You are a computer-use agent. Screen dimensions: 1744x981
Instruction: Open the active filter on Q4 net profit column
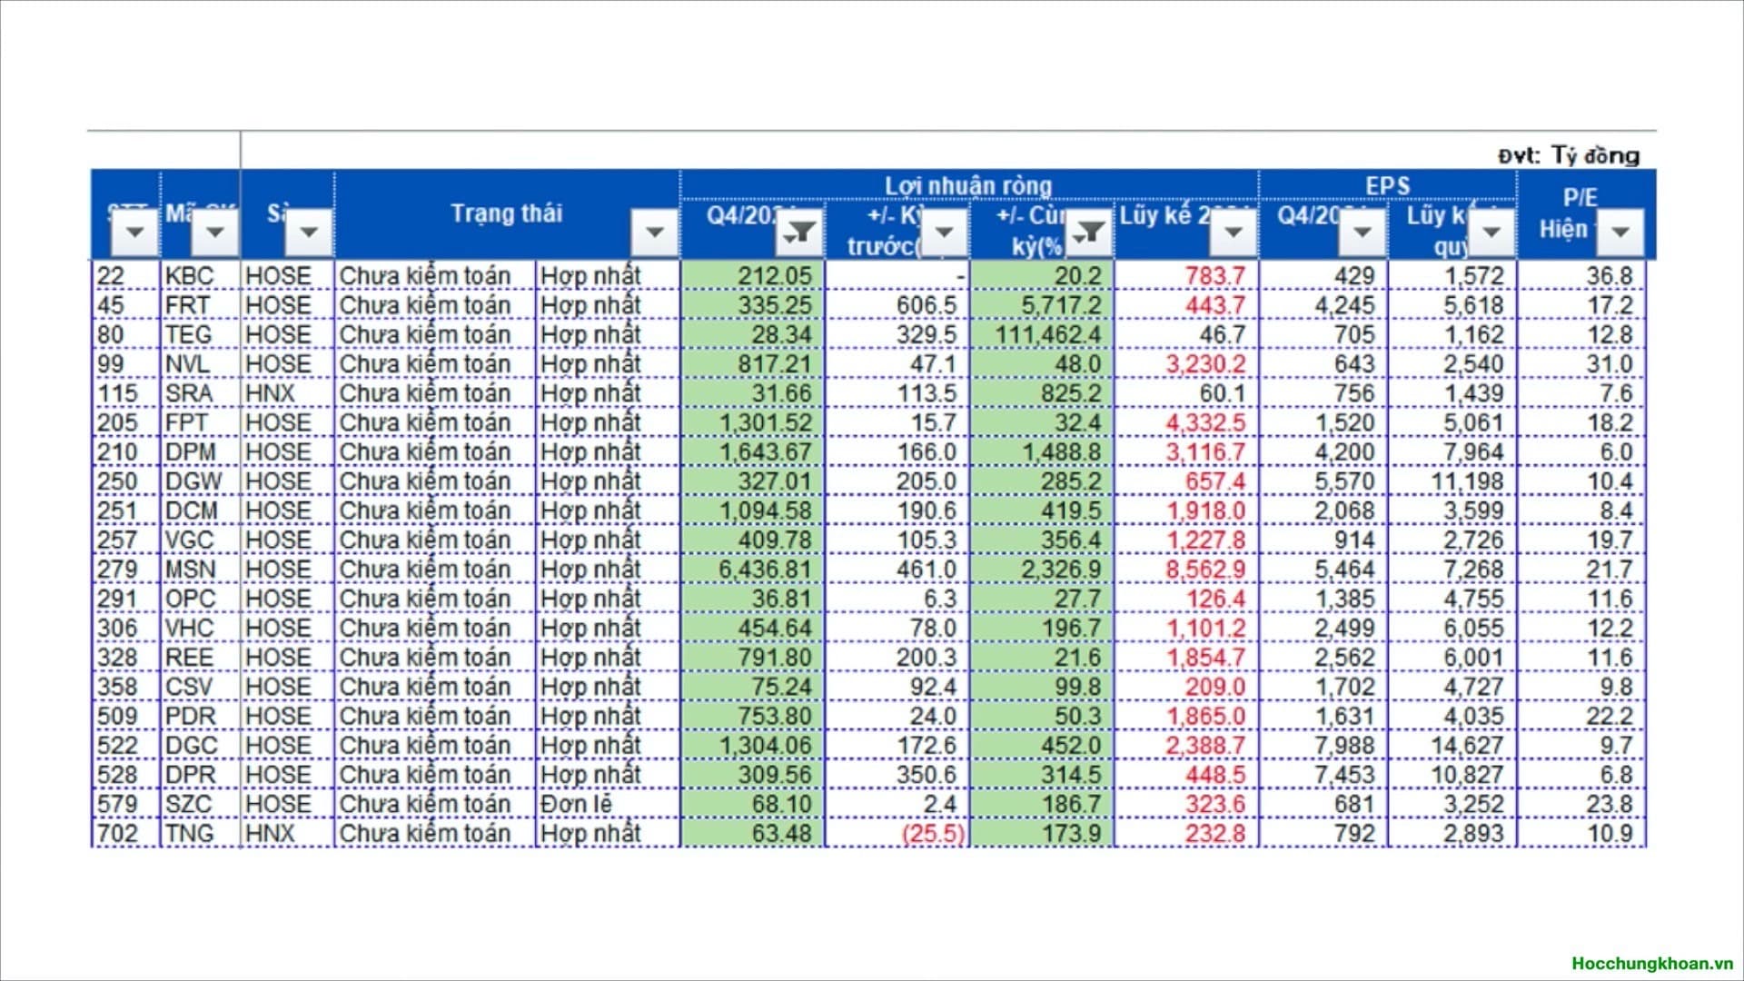click(x=800, y=233)
